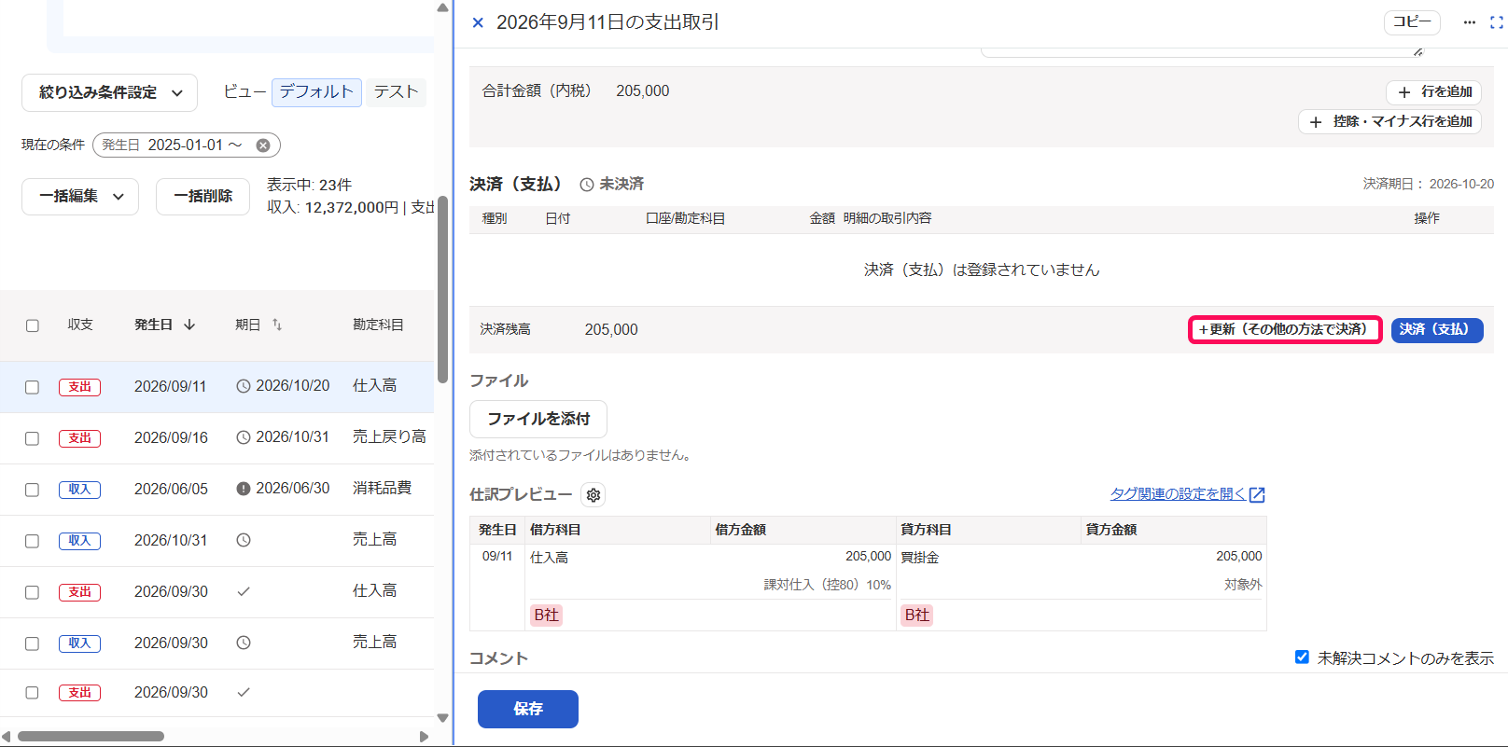The height and width of the screenshot is (747, 1508).
Task: Select the 2026/10/31 売上高 row checkbox
Action: tap(33, 541)
